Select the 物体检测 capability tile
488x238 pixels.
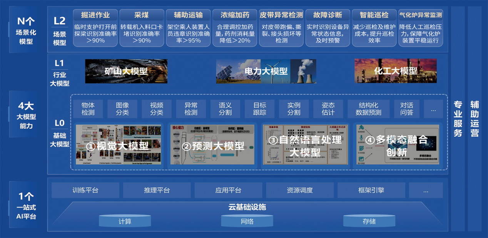coord(88,109)
